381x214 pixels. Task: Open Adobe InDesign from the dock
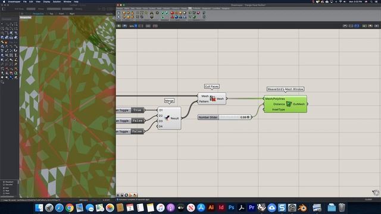[221, 207]
